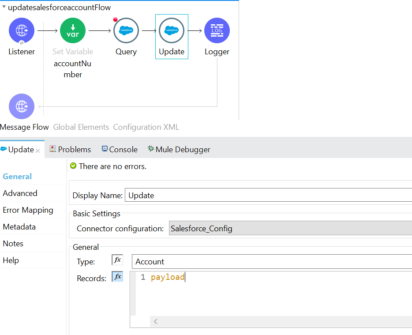The width and height of the screenshot is (412, 335).
Task: Open the Metadata section
Action: coord(19,227)
